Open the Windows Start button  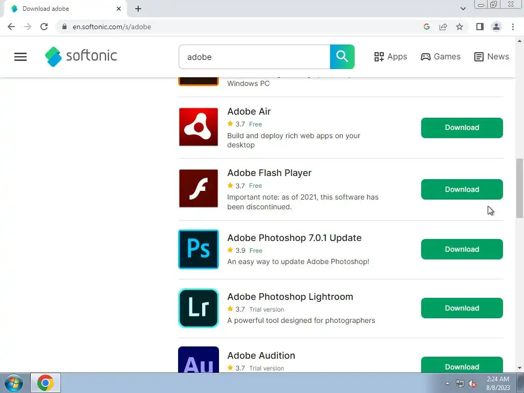click(14, 383)
